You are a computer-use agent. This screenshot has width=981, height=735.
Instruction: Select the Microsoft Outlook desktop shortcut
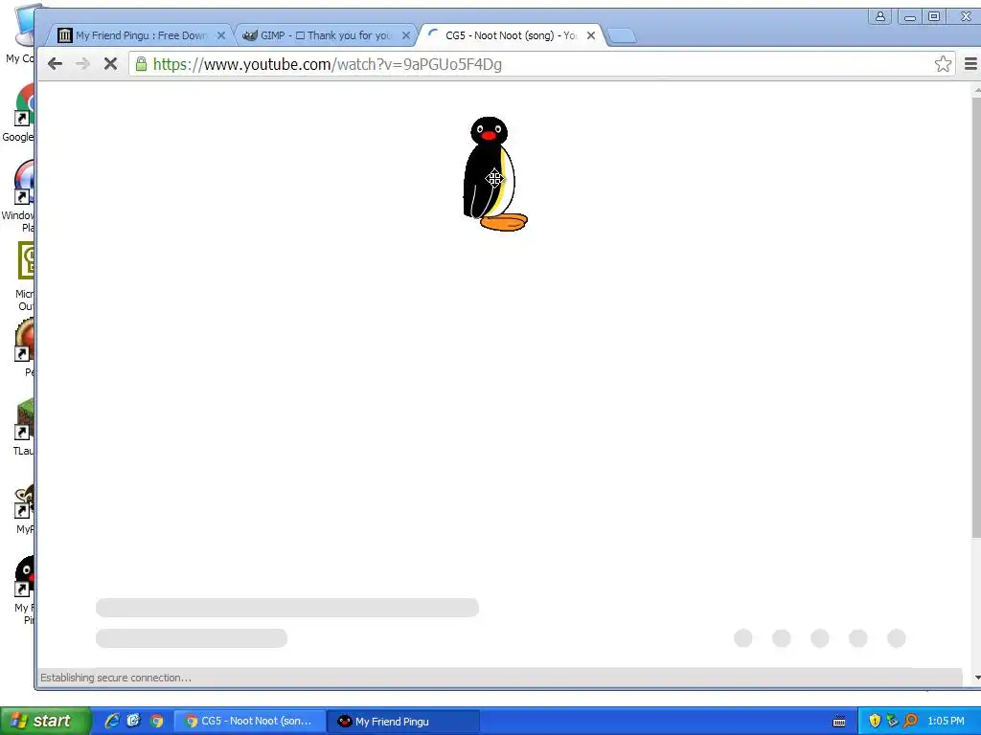(24, 275)
